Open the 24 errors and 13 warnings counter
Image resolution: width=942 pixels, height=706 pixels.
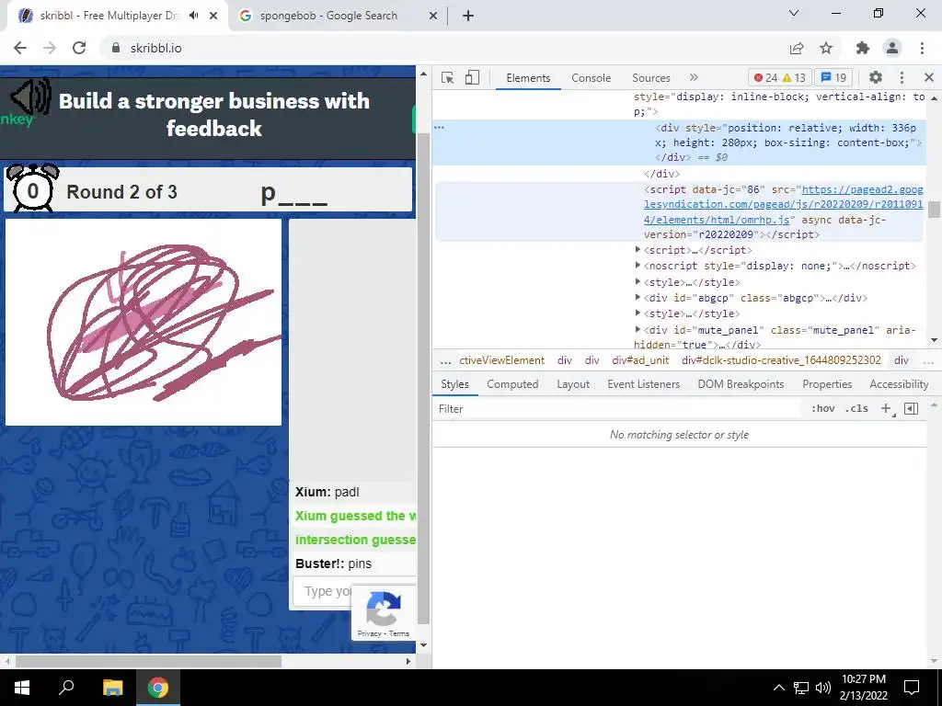[x=780, y=77]
